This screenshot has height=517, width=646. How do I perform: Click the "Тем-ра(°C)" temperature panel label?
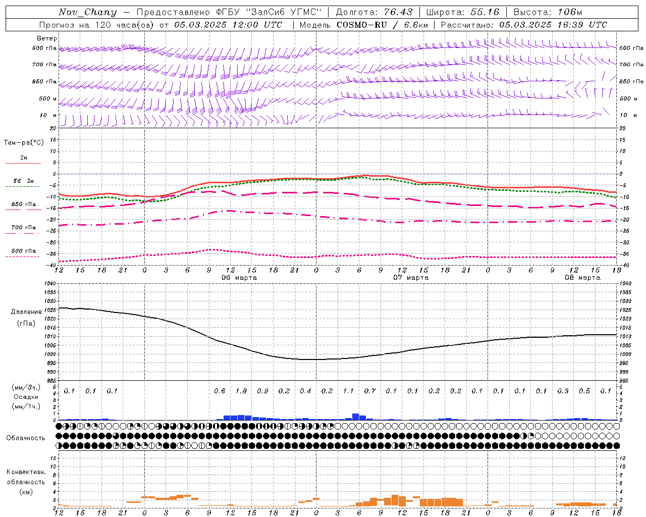pyautogui.click(x=24, y=143)
